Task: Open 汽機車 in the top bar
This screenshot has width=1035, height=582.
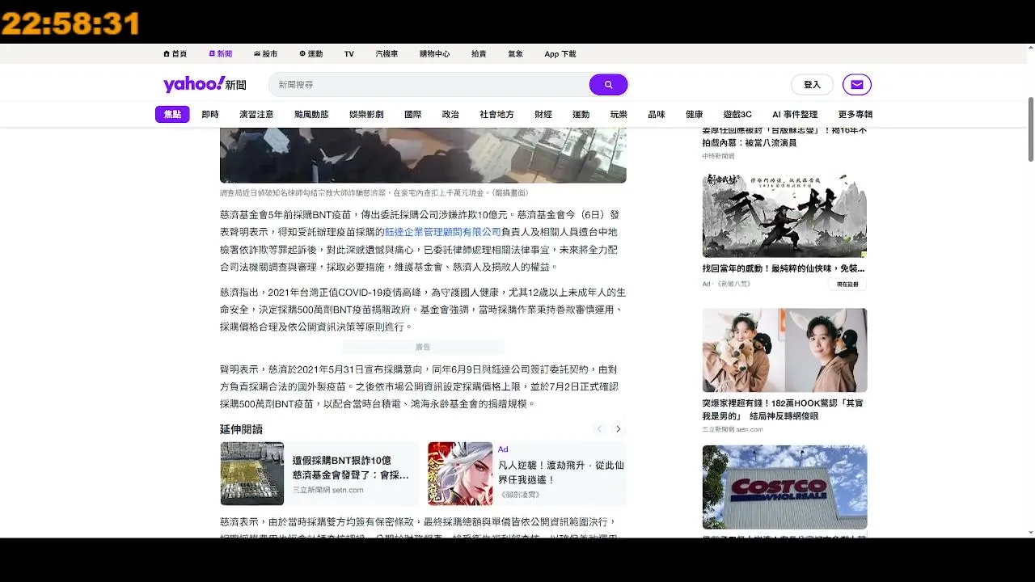Action: (x=387, y=54)
